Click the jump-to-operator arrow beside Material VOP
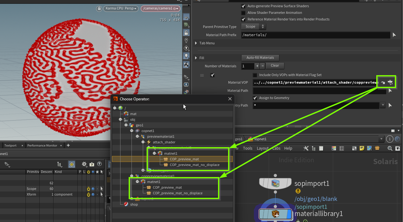Viewport: 403px width, 222px height. click(383, 82)
